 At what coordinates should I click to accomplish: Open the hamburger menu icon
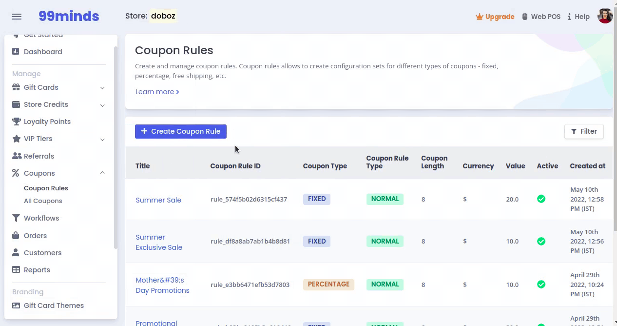(17, 17)
